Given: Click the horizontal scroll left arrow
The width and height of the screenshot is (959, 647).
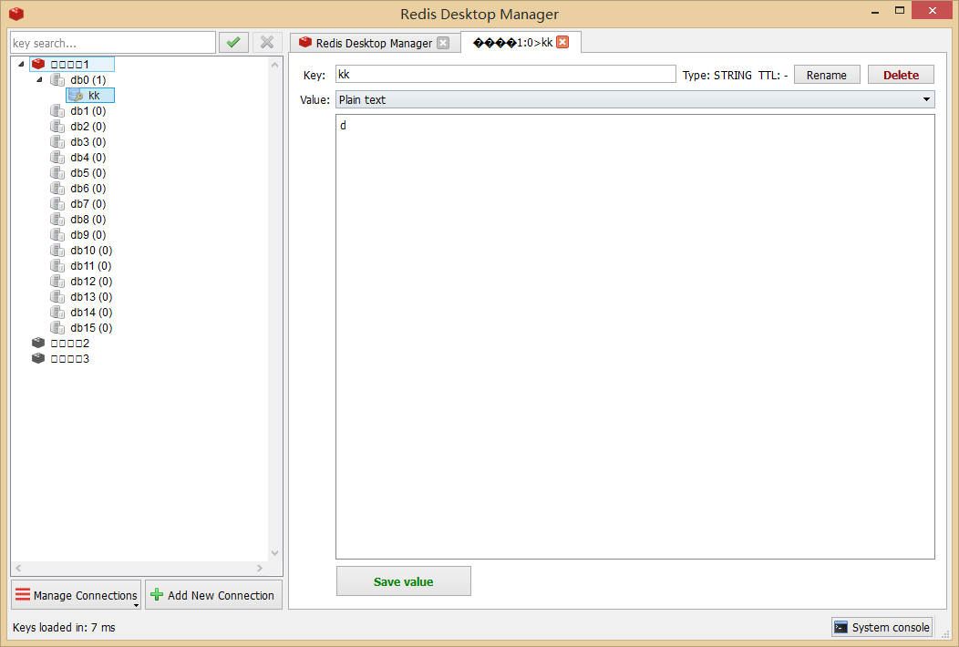Looking at the screenshot, I should [x=18, y=568].
